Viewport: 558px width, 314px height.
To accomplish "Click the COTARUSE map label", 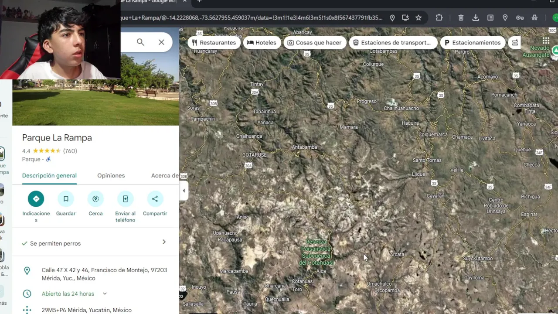I will [255, 155].
